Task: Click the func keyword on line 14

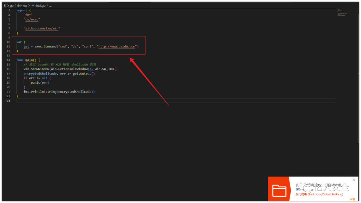Action: pos(20,60)
